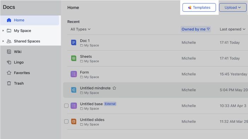Open My Space folder link under Untitled base
The width and height of the screenshot is (248, 139).
click(x=90, y=109)
